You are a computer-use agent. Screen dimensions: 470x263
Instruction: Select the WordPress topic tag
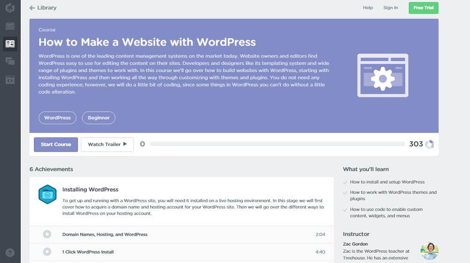point(57,118)
